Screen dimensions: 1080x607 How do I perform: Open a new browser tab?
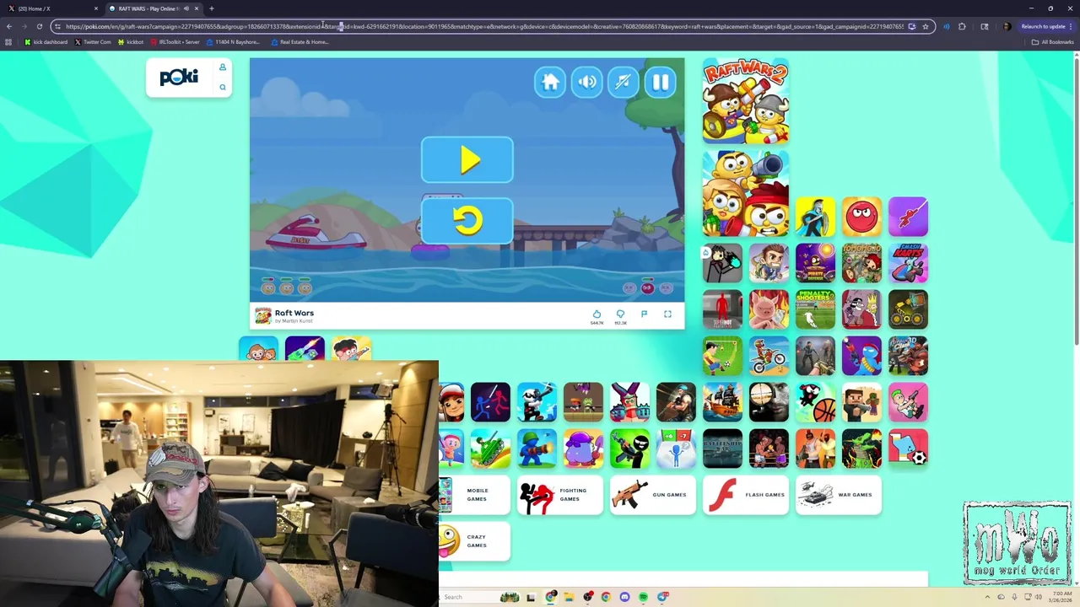(212, 8)
